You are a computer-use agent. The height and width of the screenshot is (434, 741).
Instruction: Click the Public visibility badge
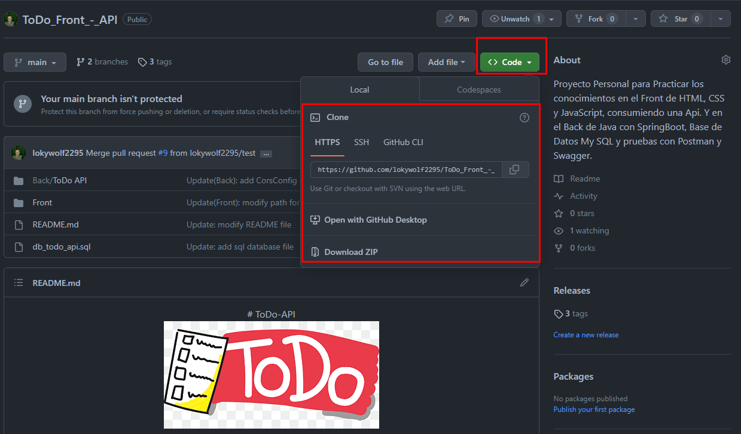point(137,19)
